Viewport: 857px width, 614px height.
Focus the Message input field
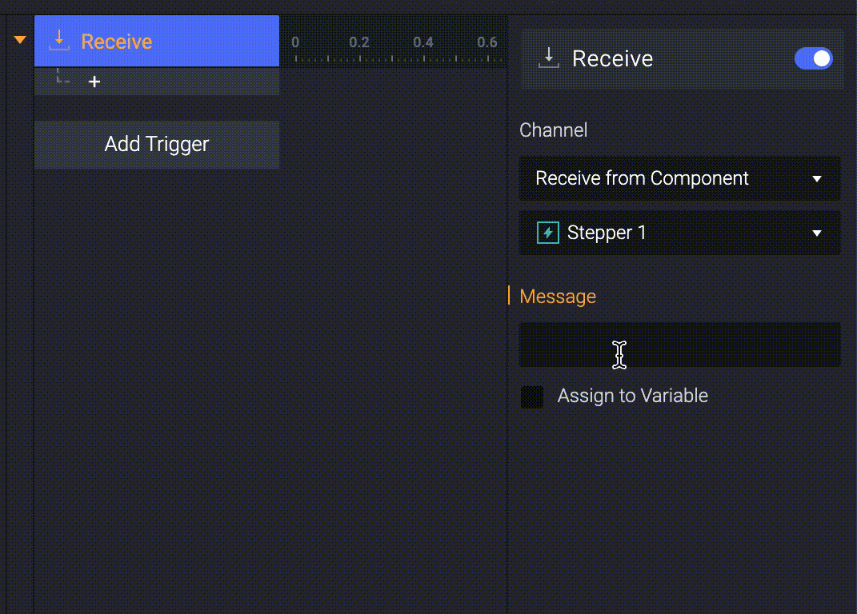pos(680,345)
